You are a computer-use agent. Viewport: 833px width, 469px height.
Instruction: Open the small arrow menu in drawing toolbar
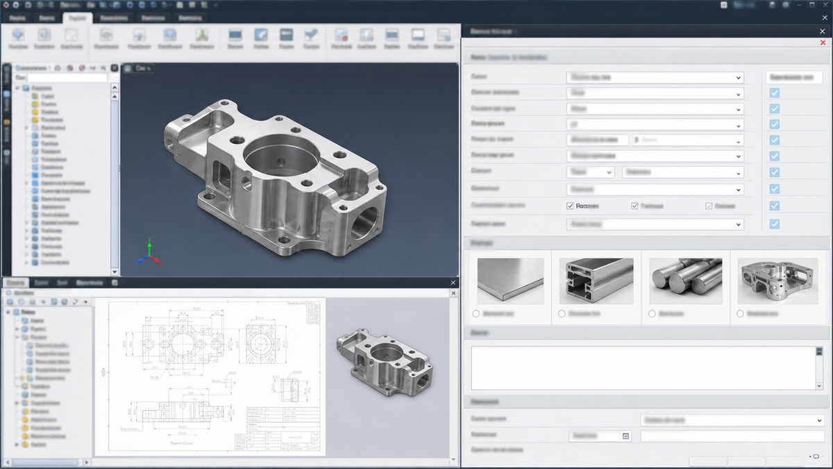point(85,302)
